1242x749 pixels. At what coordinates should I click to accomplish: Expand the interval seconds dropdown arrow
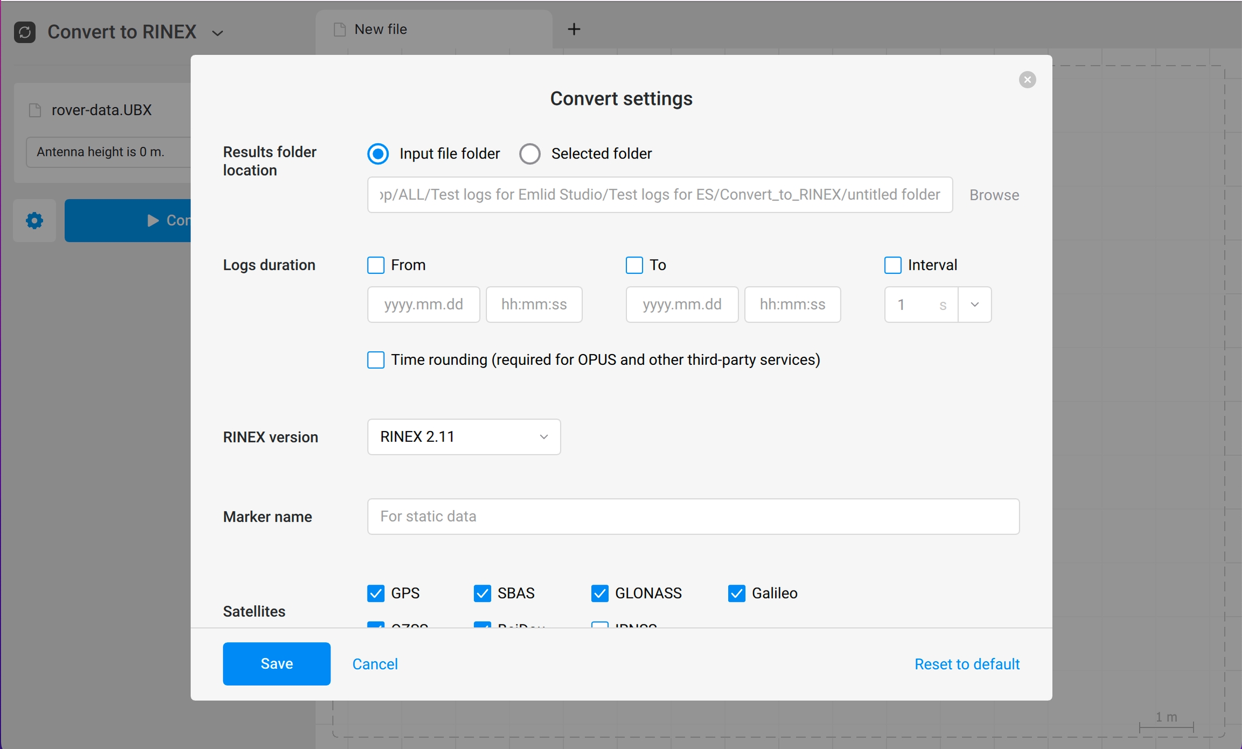tap(974, 304)
